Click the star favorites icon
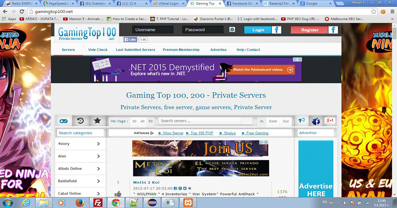The width and height of the screenshot is (397, 208). 97,121
